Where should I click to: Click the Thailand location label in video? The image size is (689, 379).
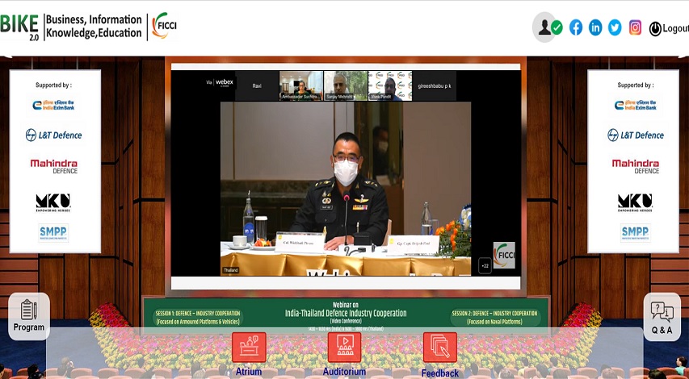(231, 270)
